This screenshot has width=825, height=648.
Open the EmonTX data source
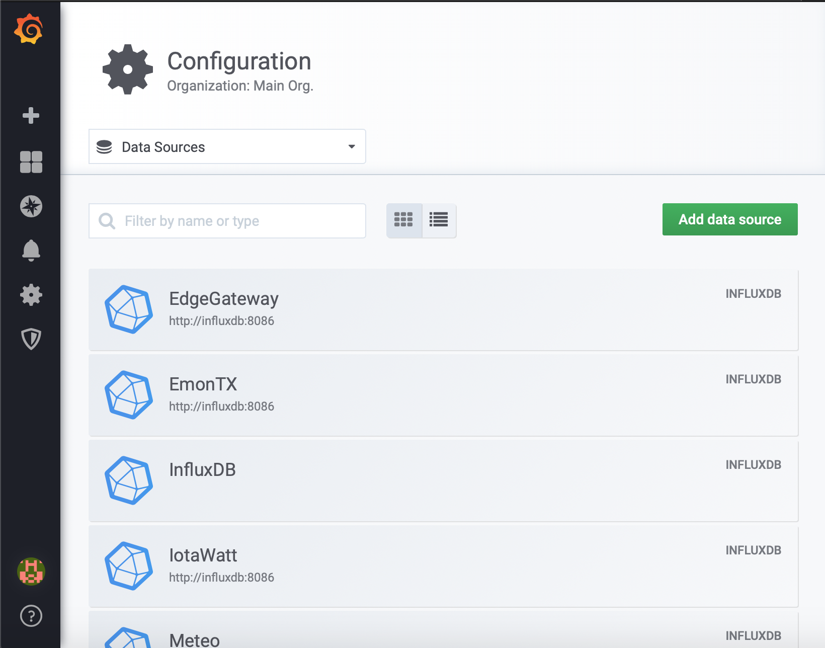tap(443, 395)
